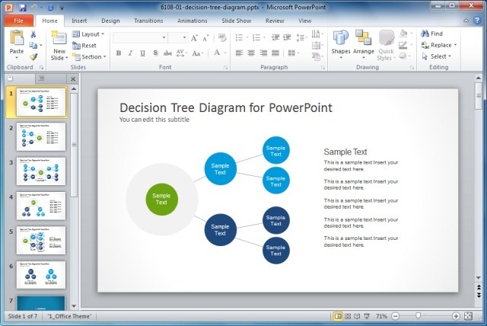Switch to the Animations tab
Screen dimensions: 487x326
(193, 21)
